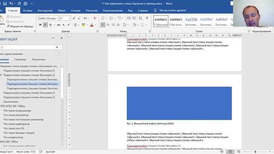The image size is (274, 154).
Task: Select the 'Без инте...' style
Action: coord(176,21)
